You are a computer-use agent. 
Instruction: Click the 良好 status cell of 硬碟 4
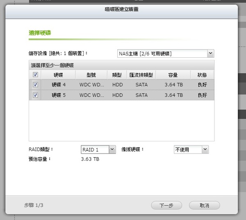202,85
